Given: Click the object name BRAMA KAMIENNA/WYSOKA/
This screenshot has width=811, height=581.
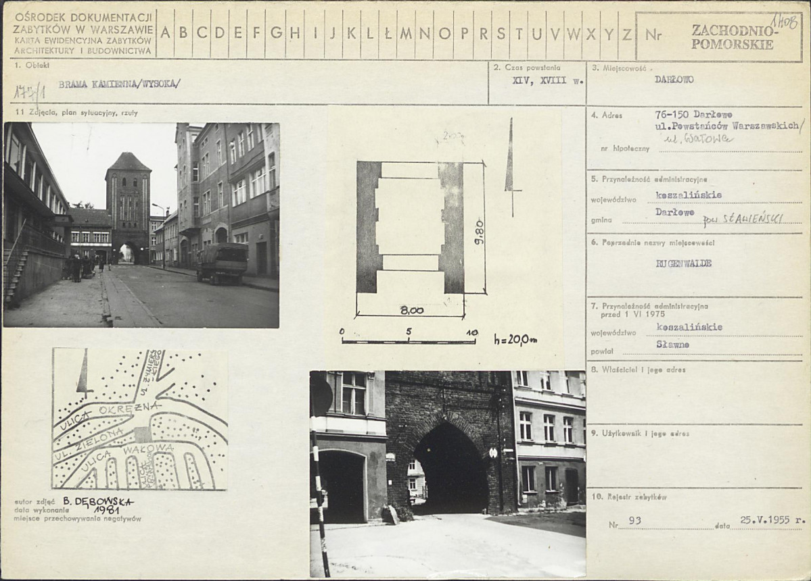Looking at the screenshot, I should pyautogui.click(x=120, y=84).
